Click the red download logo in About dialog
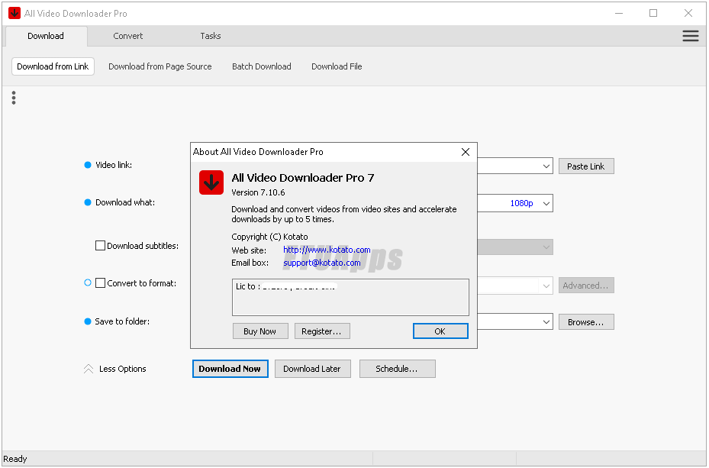 (211, 182)
